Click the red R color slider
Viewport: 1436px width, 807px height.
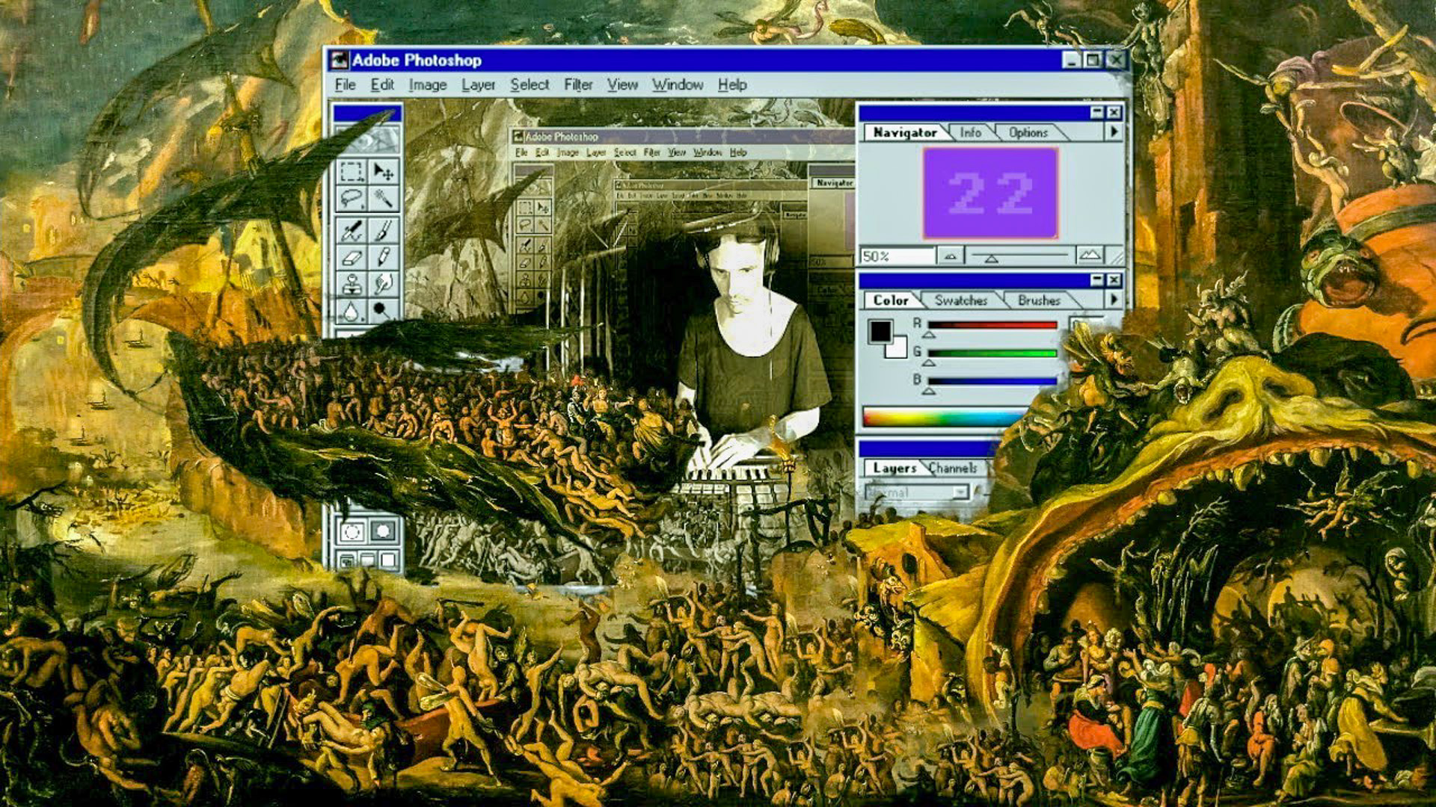tap(992, 325)
